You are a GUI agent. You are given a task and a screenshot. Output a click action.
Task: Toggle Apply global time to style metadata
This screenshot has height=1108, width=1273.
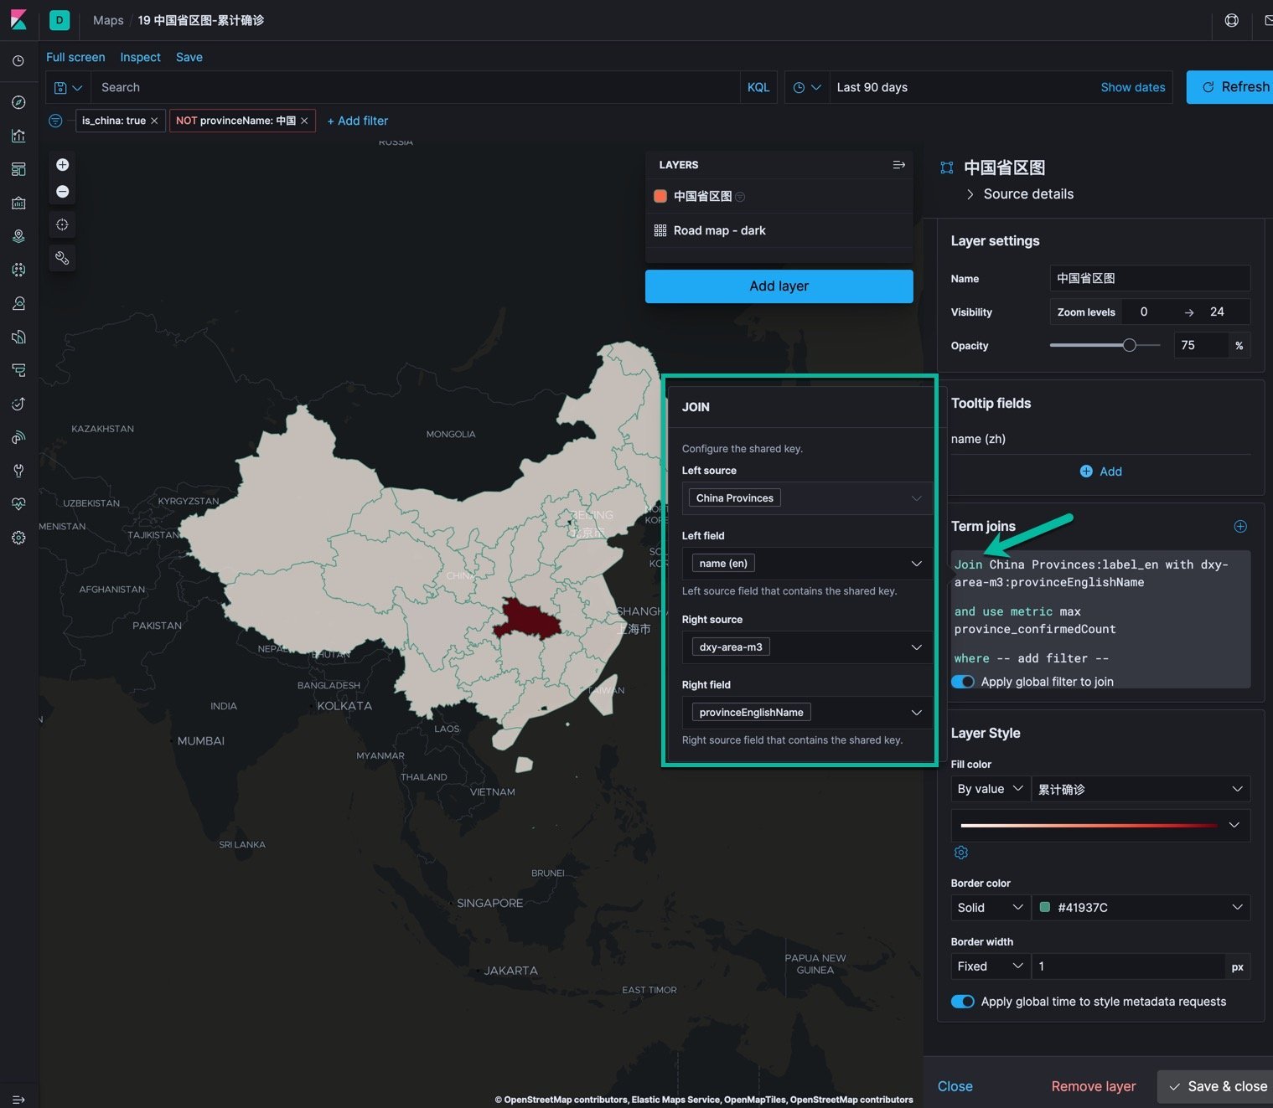click(x=963, y=1002)
